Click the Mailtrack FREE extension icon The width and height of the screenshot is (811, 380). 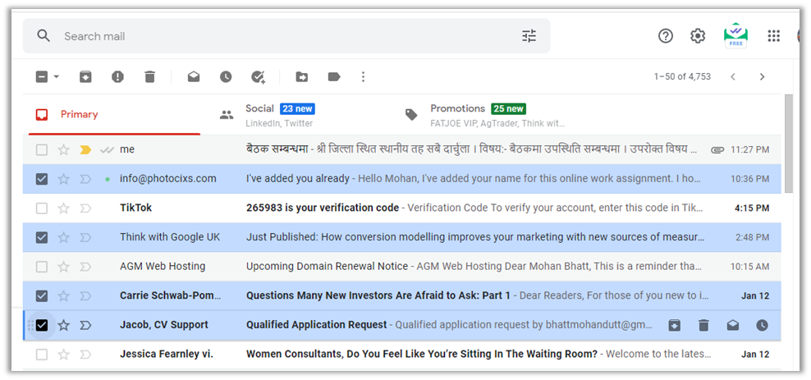point(735,35)
